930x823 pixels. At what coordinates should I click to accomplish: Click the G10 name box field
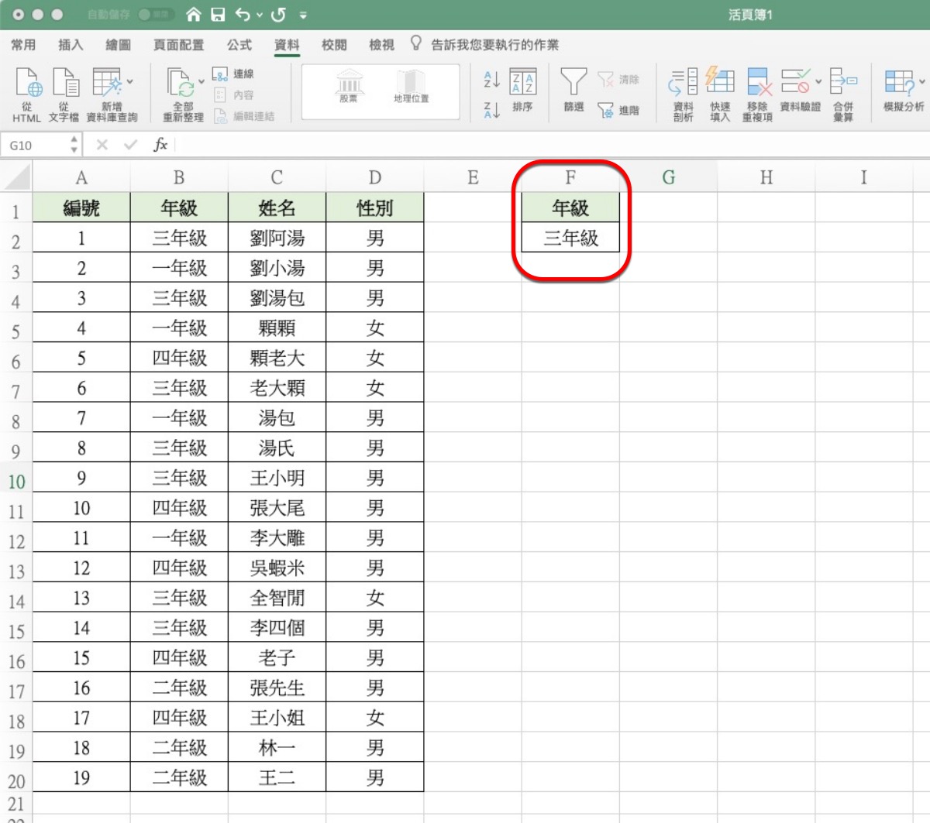click(x=35, y=145)
